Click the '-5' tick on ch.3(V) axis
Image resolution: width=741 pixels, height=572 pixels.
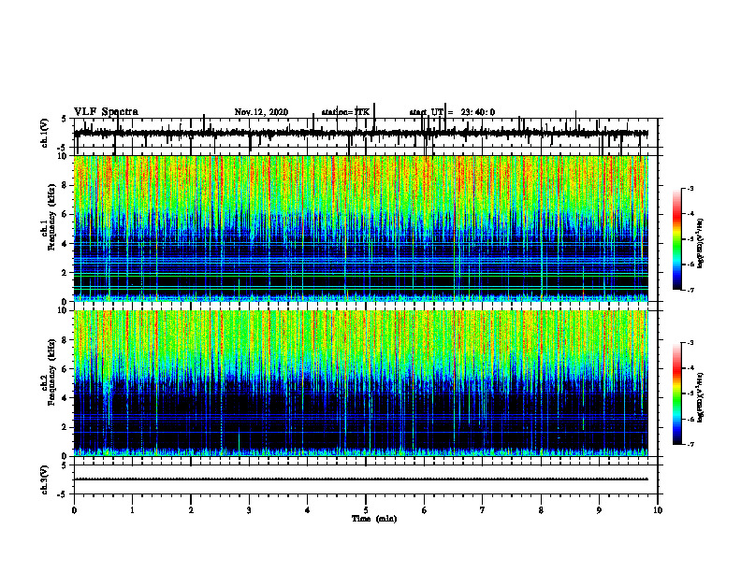[63, 494]
